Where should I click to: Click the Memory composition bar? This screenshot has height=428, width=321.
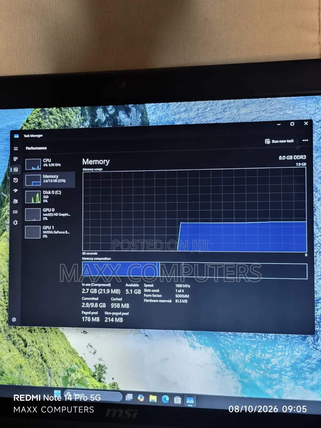(x=194, y=270)
